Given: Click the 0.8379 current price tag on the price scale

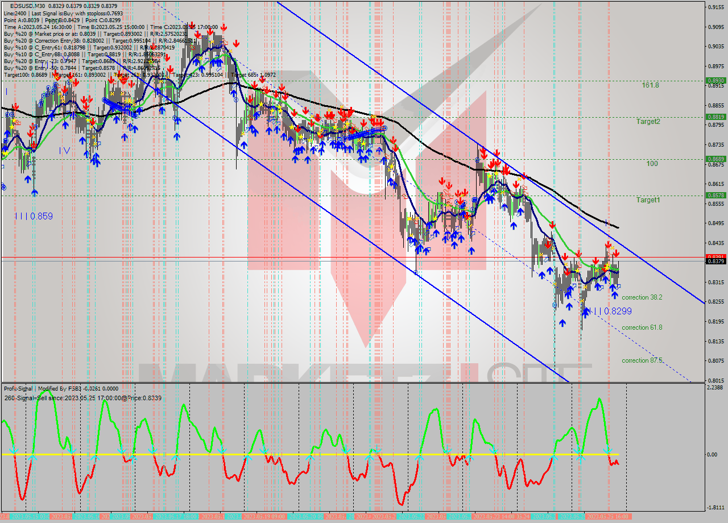Looking at the screenshot, I should point(714,261).
